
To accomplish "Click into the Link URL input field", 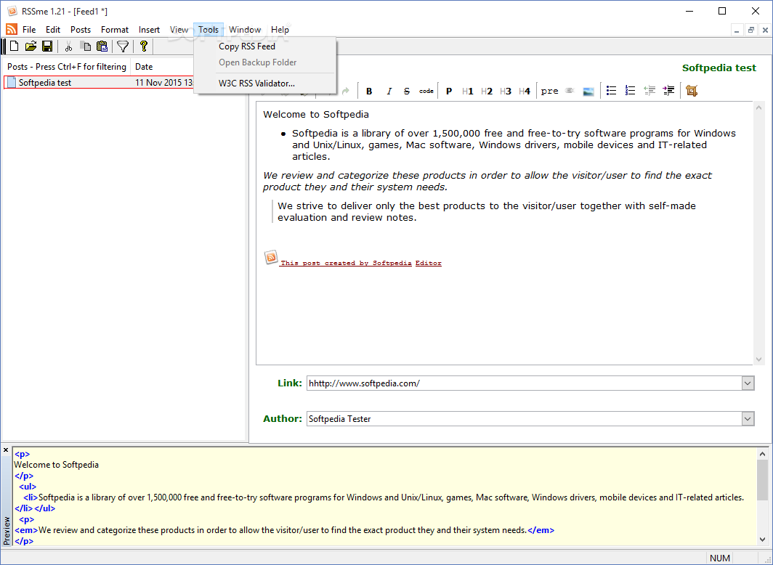I will tap(524, 383).
